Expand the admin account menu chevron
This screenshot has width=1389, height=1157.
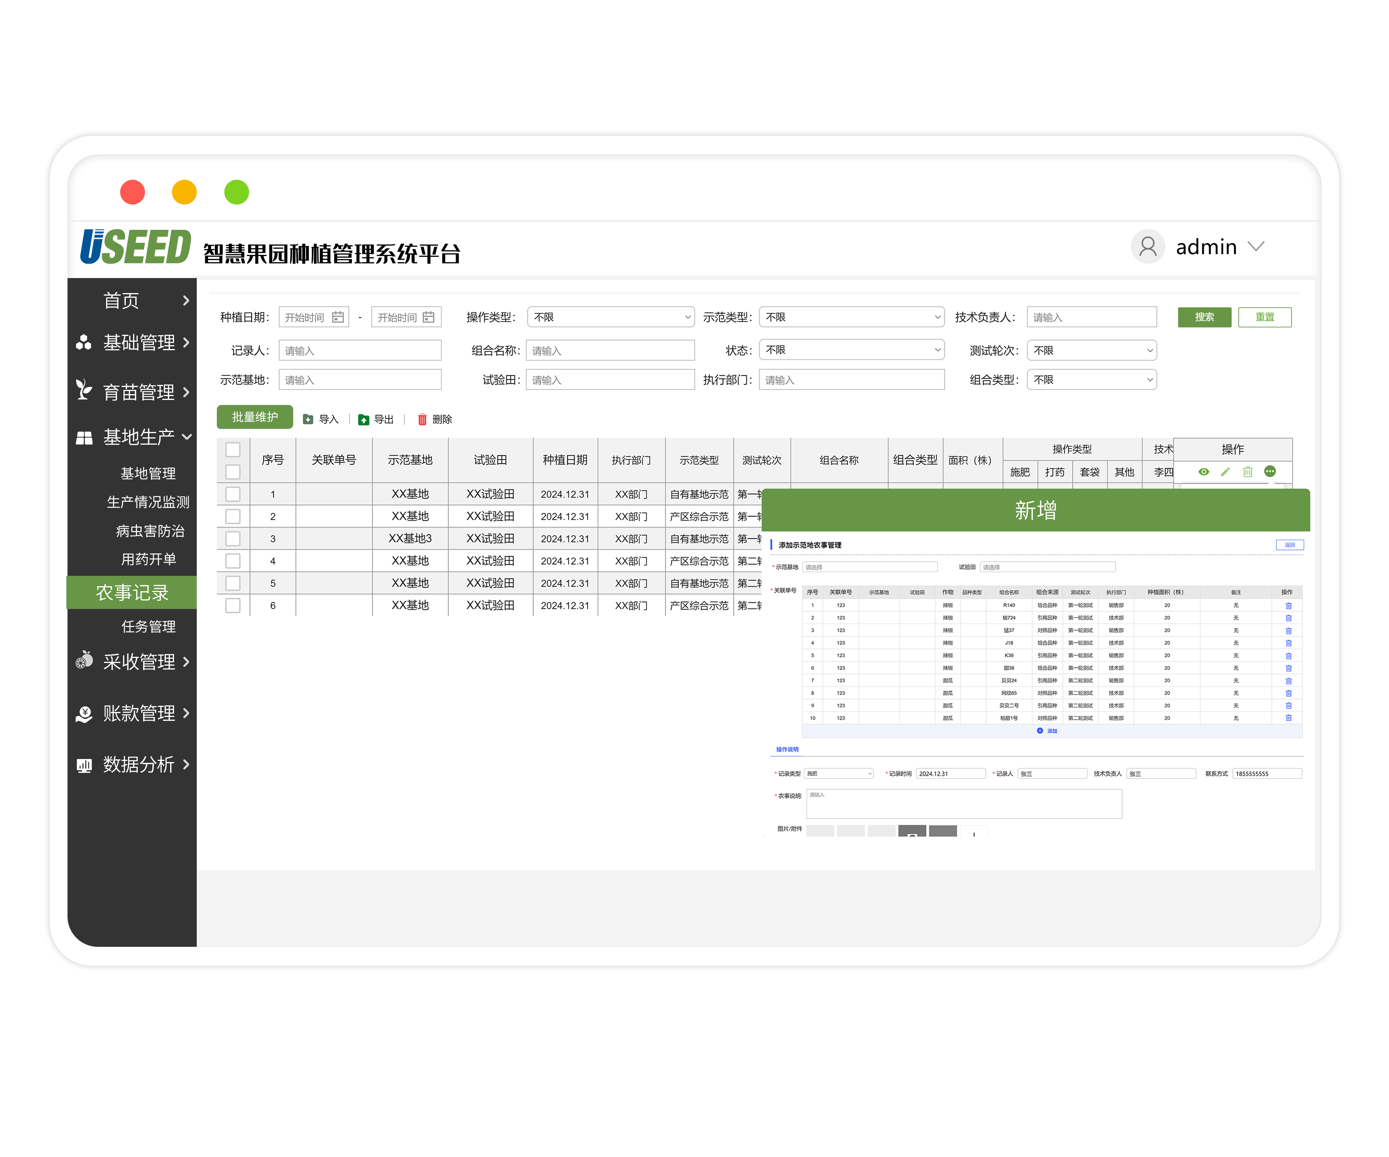[x=1256, y=246]
